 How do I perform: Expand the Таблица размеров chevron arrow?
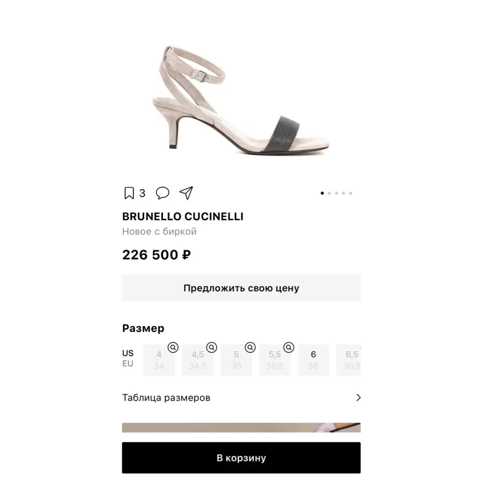358,398
